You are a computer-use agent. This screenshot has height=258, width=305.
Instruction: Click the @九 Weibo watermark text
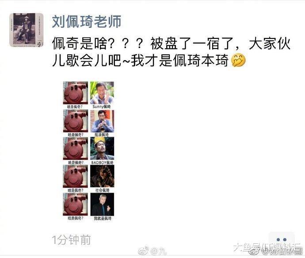click(x=159, y=251)
